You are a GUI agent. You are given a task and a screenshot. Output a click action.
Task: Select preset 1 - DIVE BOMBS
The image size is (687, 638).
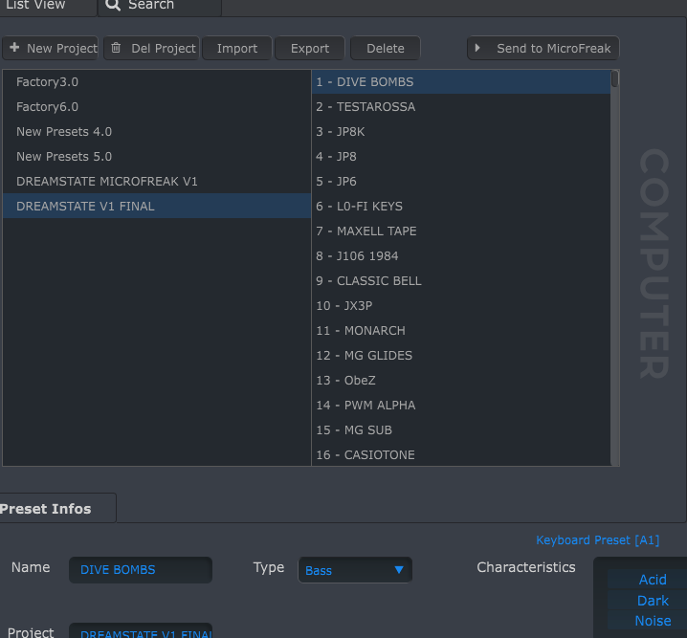pyautogui.click(x=461, y=82)
